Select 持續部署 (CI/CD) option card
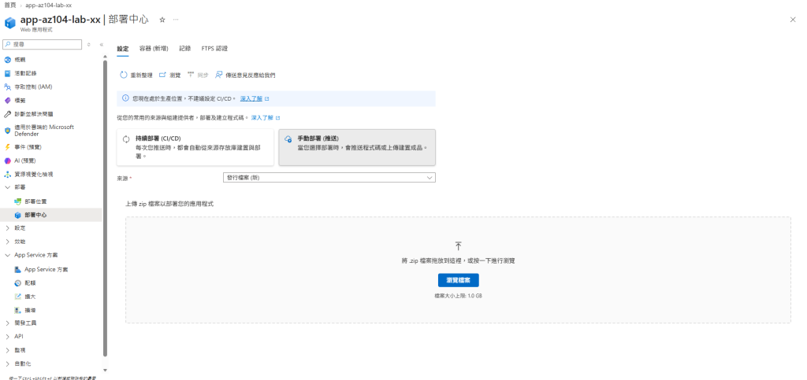Viewport: 807px width, 380px height. click(195, 147)
